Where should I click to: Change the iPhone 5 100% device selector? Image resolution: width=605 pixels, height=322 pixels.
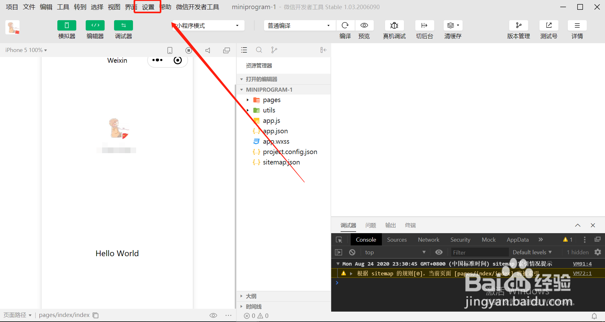click(26, 50)
